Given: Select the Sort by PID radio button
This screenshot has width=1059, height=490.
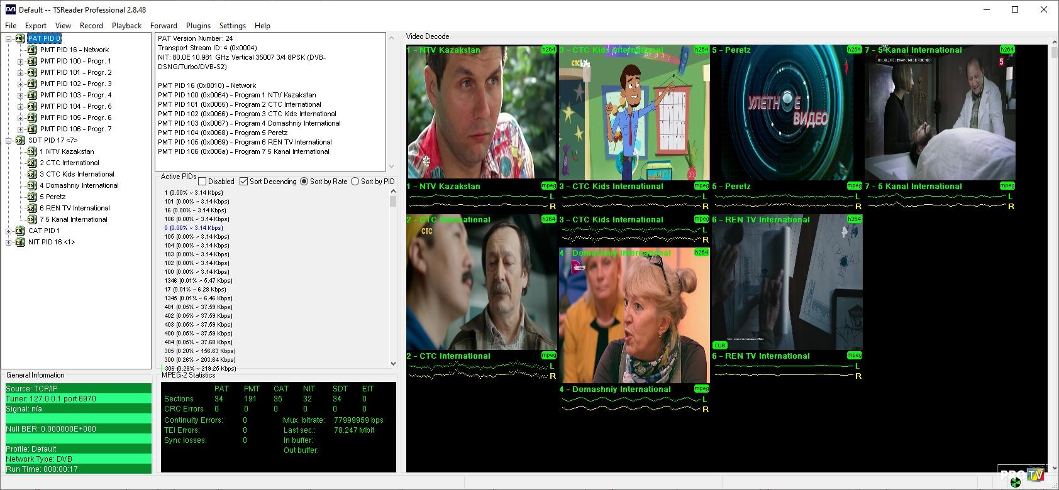Looking at the screenshot, I should [355, 182].
